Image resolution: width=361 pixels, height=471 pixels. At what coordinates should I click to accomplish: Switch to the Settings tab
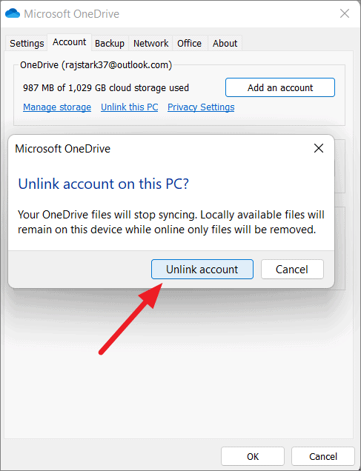tap(27, 43)
